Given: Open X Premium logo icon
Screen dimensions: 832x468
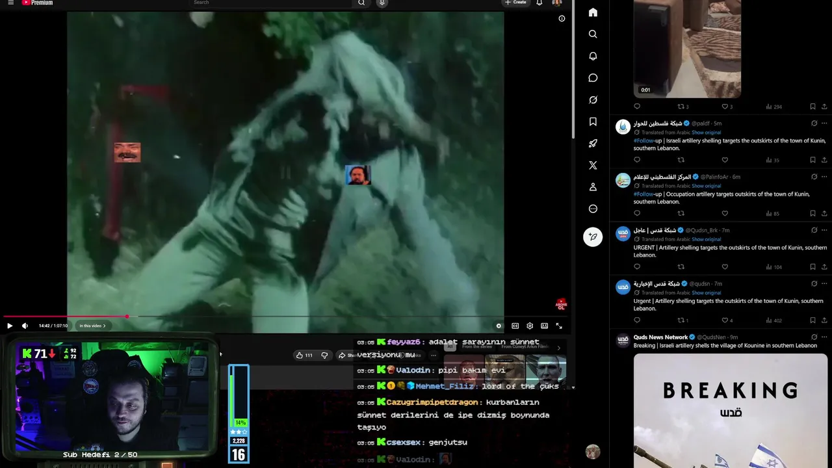Looking at the screenshot, I should click(x=593, y=165).
